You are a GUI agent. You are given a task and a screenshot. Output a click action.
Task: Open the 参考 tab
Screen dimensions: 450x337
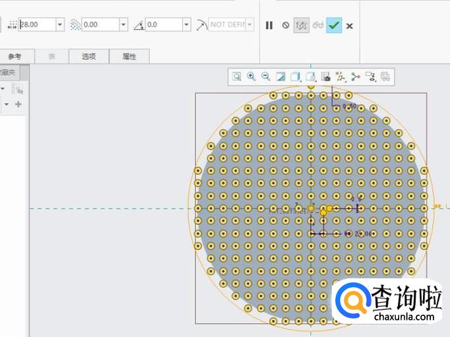[x=15, y=57]
